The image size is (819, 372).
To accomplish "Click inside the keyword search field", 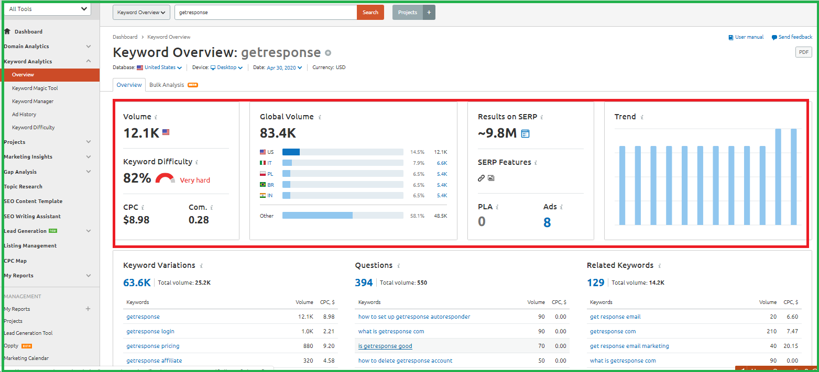I will tap(266, 12).
